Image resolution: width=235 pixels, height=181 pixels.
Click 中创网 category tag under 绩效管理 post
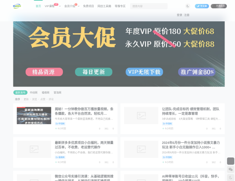click(x=167, y=124)
